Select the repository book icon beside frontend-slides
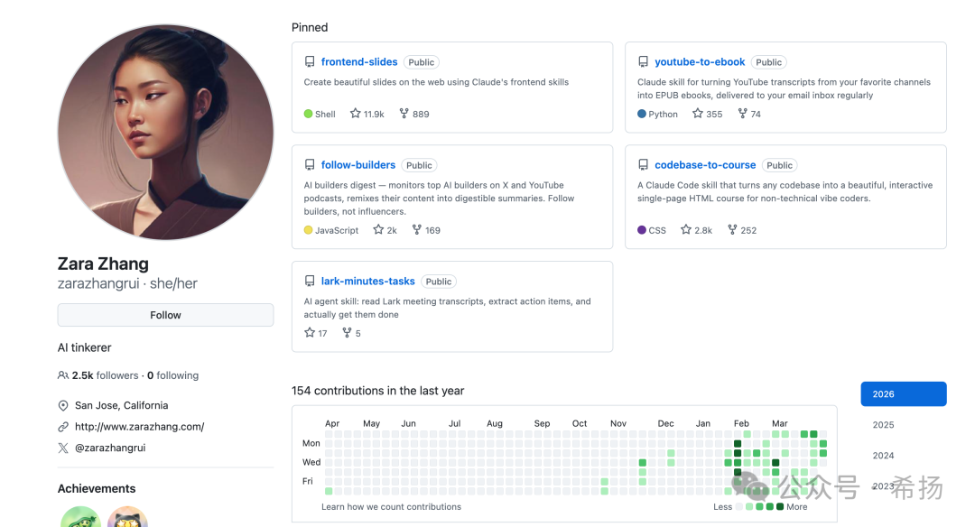The image size is (975, 527). [310, 61]
